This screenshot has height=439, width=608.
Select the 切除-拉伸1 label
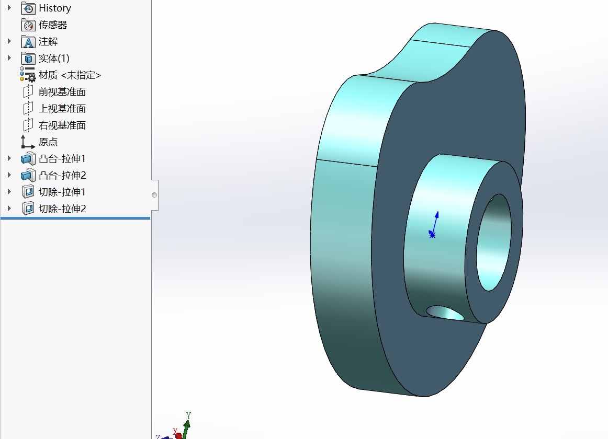62,192
